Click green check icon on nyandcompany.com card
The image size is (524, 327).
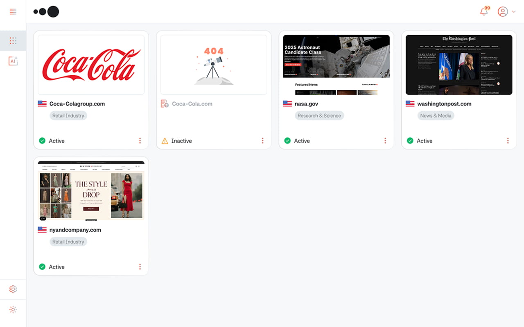pyautogui.click(x=42, y=267)
